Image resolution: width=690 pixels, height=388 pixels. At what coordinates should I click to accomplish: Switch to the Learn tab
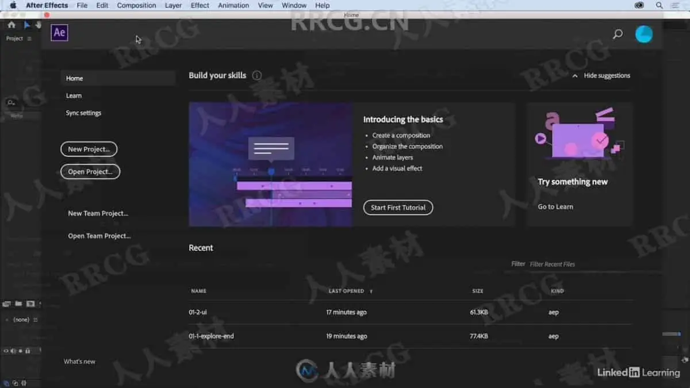(x=74, y=95)
